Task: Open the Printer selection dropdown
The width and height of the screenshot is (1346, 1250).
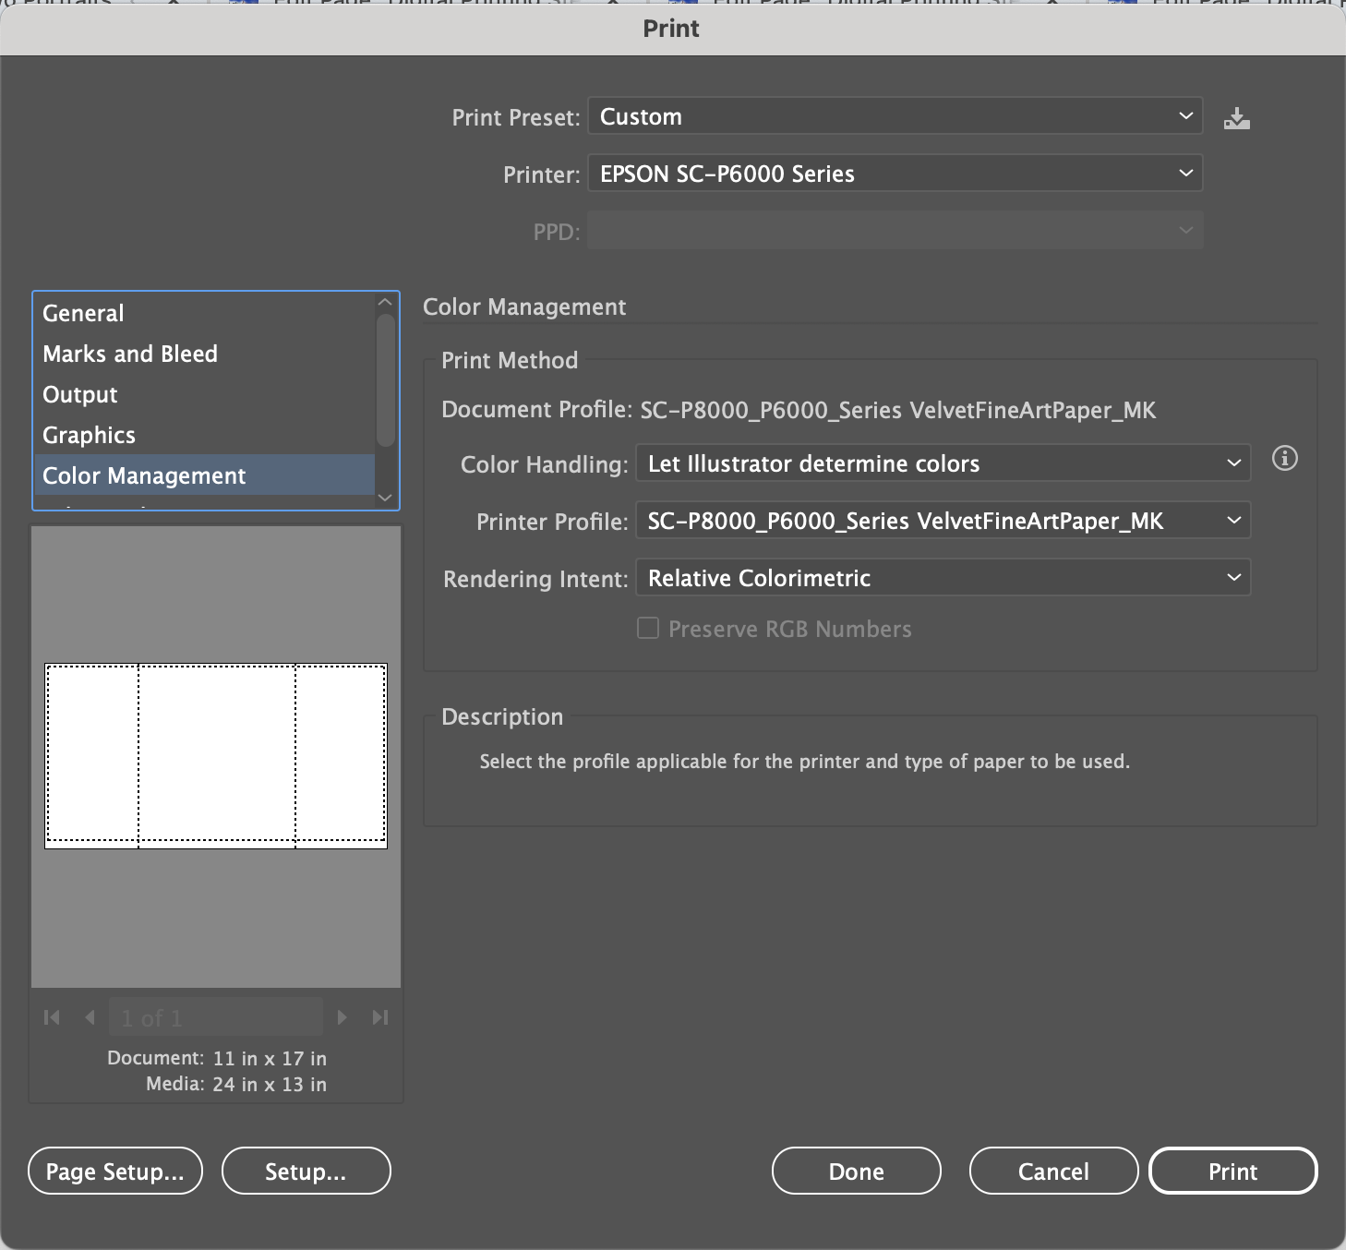Action: point(895,174)
